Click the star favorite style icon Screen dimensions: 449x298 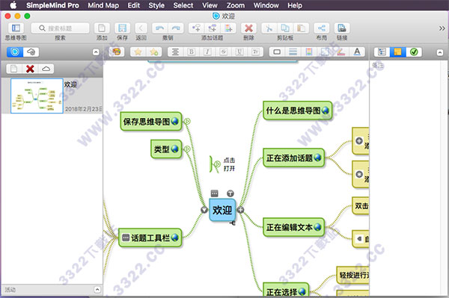(x=138, y=52)
